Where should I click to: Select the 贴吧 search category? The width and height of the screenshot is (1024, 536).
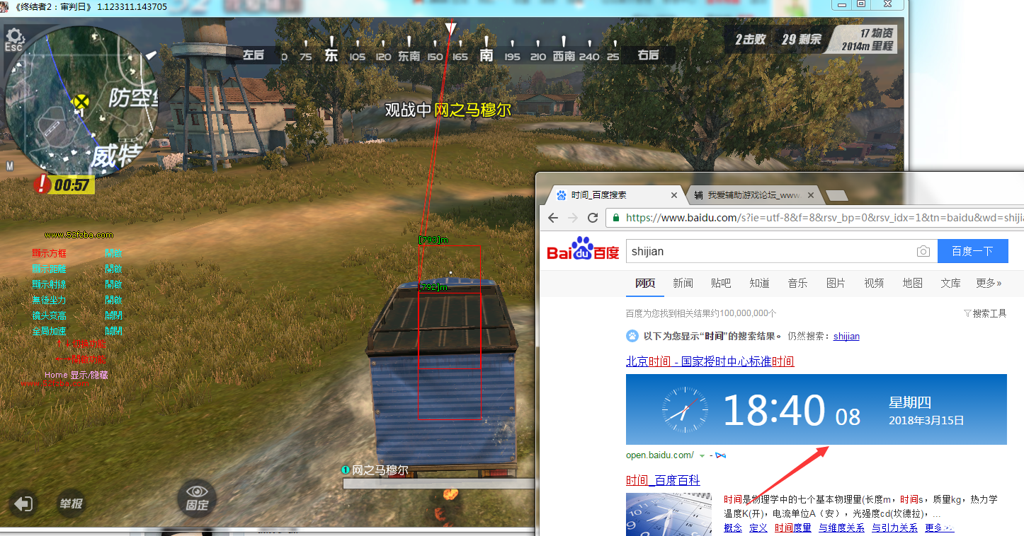pyautogui.click(x=721, y=283)
